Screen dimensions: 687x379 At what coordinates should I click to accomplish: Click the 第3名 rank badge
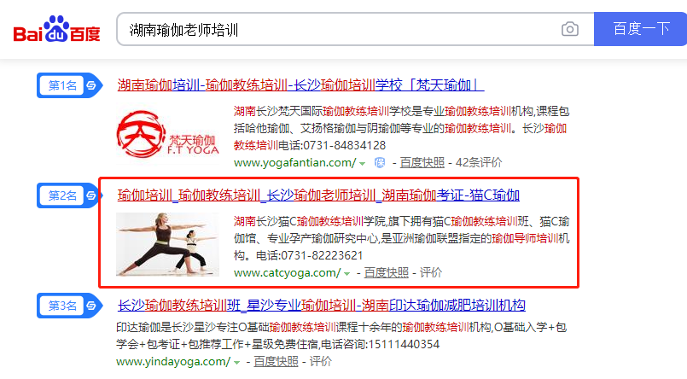point(70,306)
